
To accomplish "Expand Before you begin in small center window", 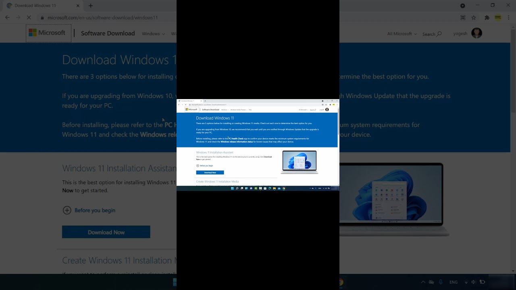I will 205,166.
